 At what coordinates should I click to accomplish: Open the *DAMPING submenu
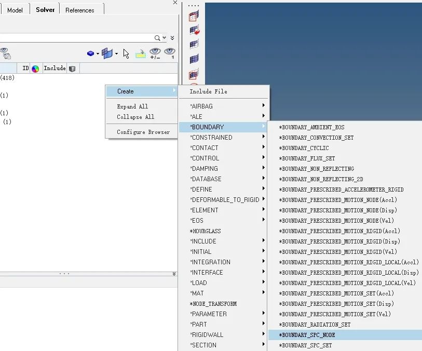tap(224, 169)
